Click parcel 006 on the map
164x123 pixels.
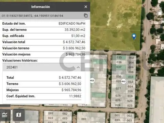131,67
